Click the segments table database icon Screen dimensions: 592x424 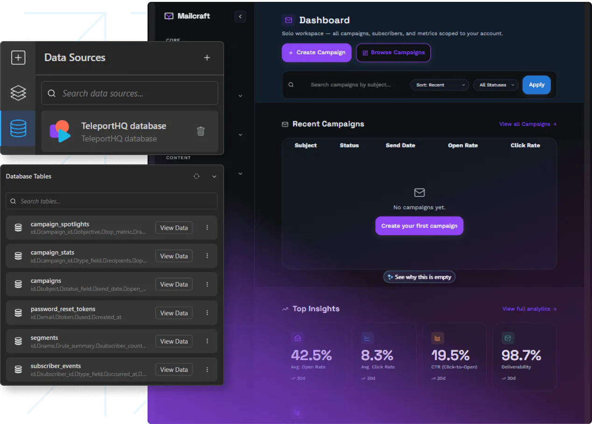click(x=18, y=341)
